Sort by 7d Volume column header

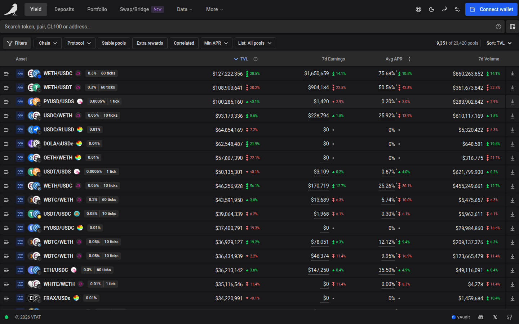click(x=489, y=59)
